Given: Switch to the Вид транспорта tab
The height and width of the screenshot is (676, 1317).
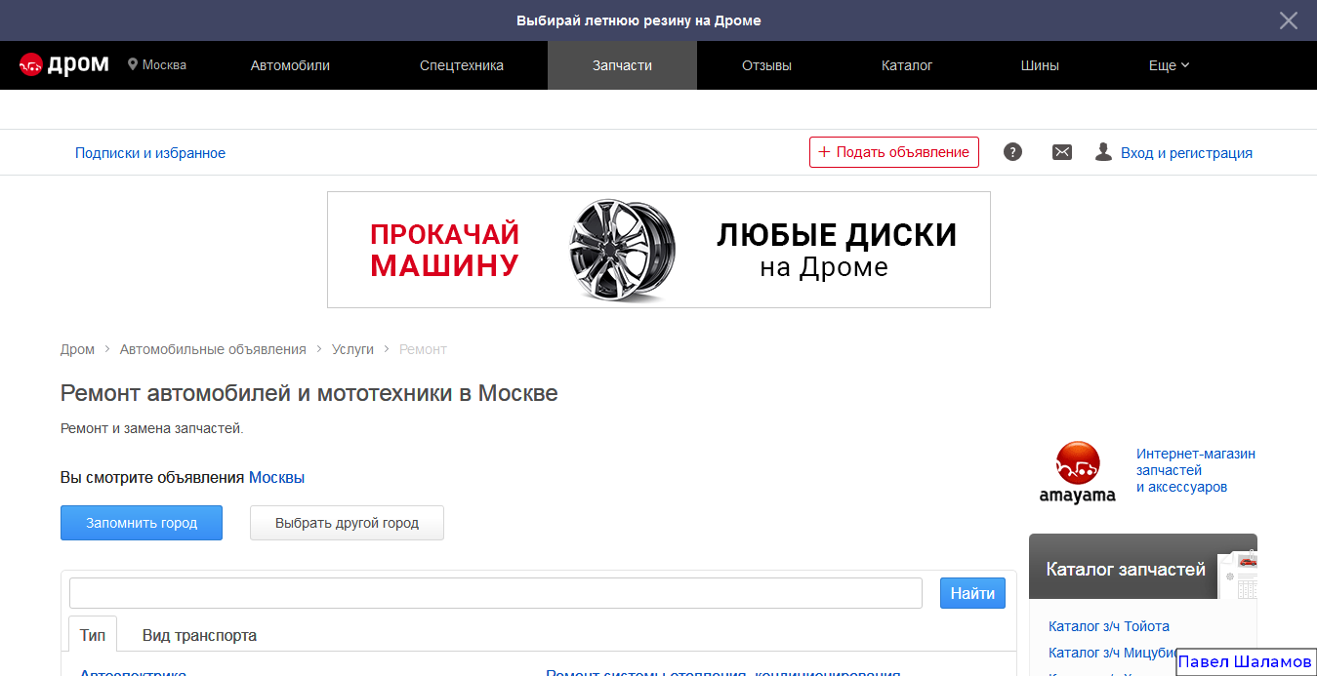Looking at the screenshot, I should tap(199, 635).
